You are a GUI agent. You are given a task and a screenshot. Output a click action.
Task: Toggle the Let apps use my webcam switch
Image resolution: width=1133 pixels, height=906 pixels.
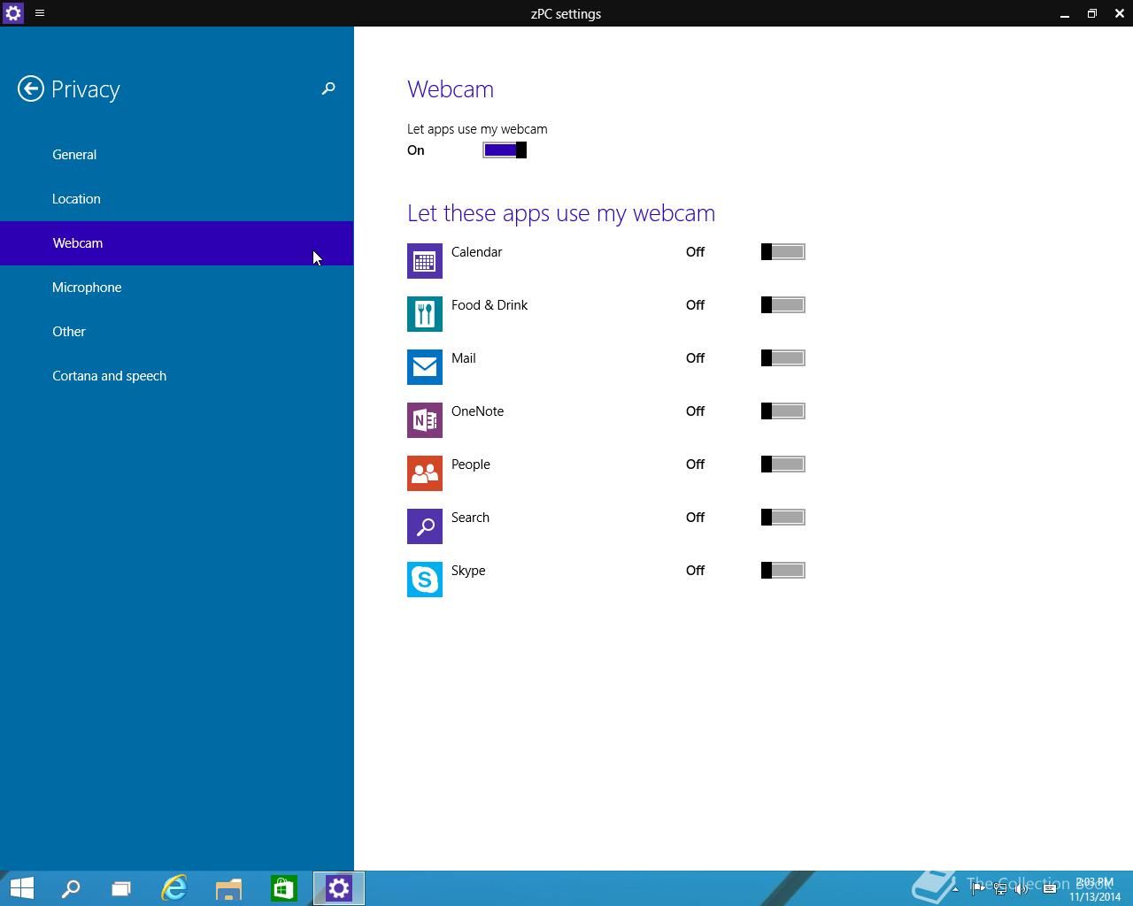[505, 150]
